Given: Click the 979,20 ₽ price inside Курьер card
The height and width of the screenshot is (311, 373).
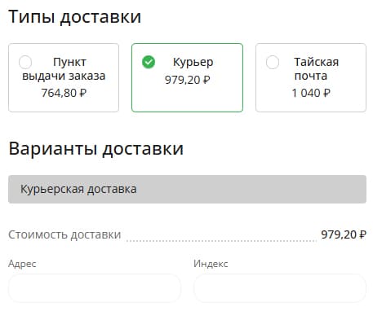Looking at the screenshot, I should (188, 80).
